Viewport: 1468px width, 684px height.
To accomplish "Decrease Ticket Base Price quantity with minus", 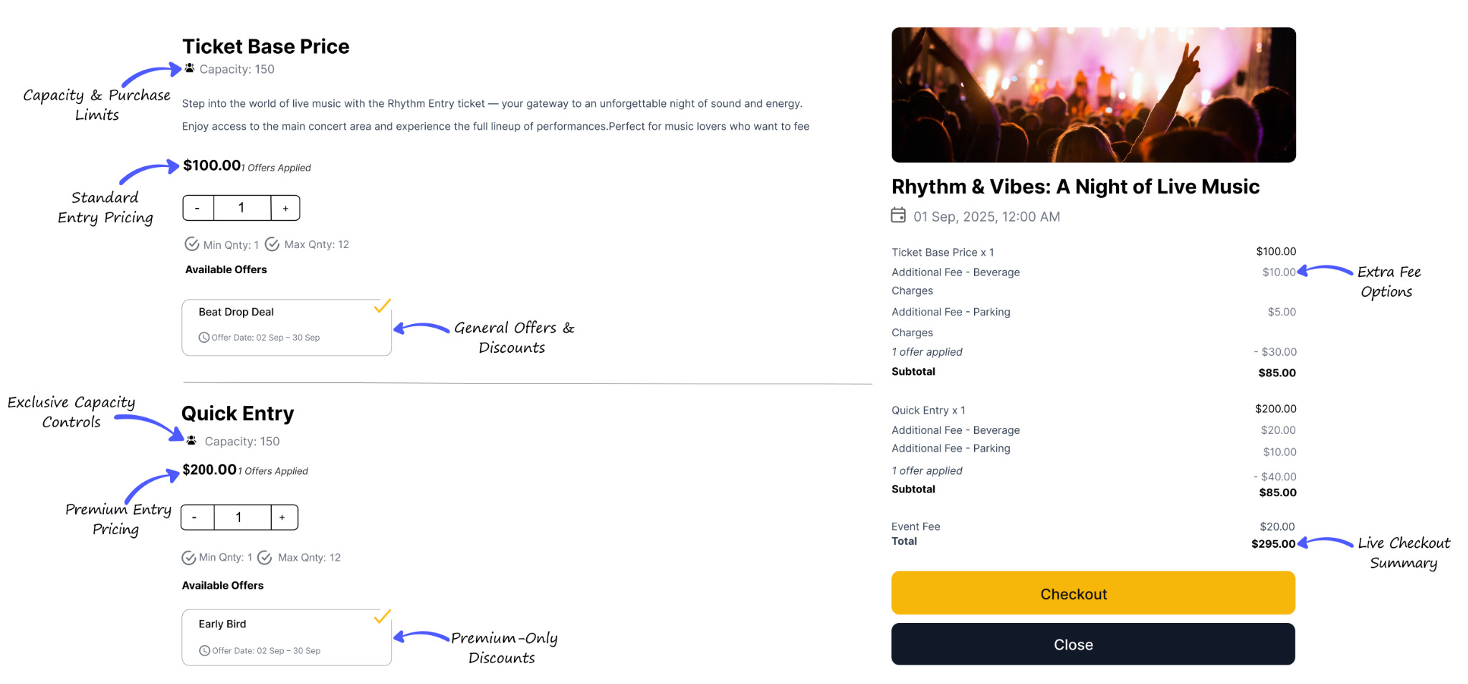I will point(198,208).
